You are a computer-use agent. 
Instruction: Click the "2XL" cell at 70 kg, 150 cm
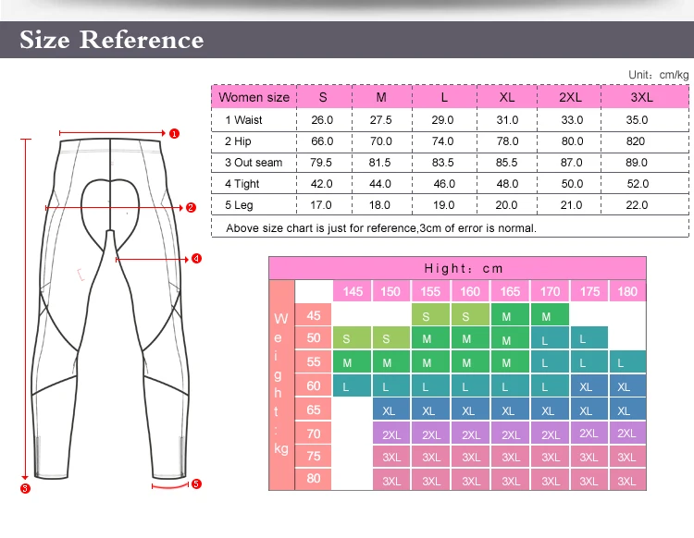[x=391, y=434]
